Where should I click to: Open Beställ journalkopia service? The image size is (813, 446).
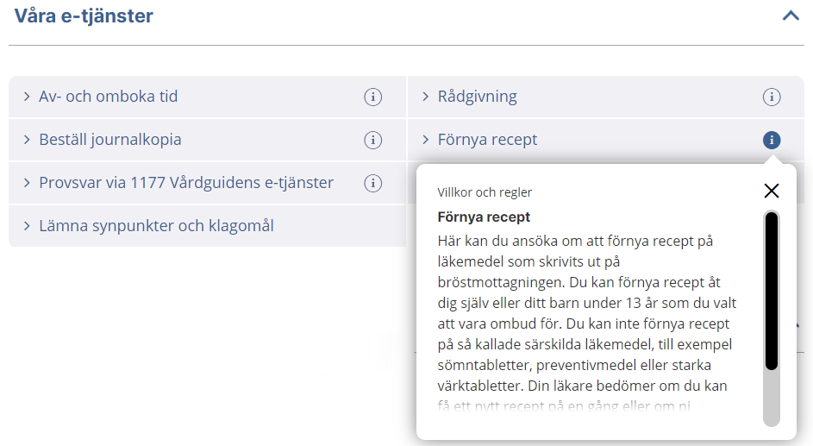(110, 140)
